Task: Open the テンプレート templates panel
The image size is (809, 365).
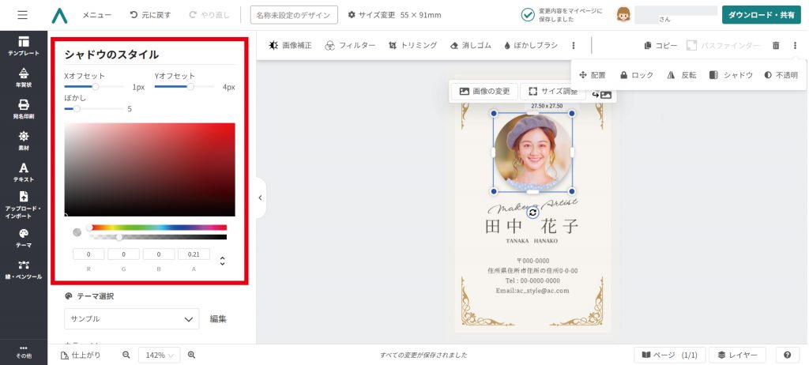Action: [24, 45]
